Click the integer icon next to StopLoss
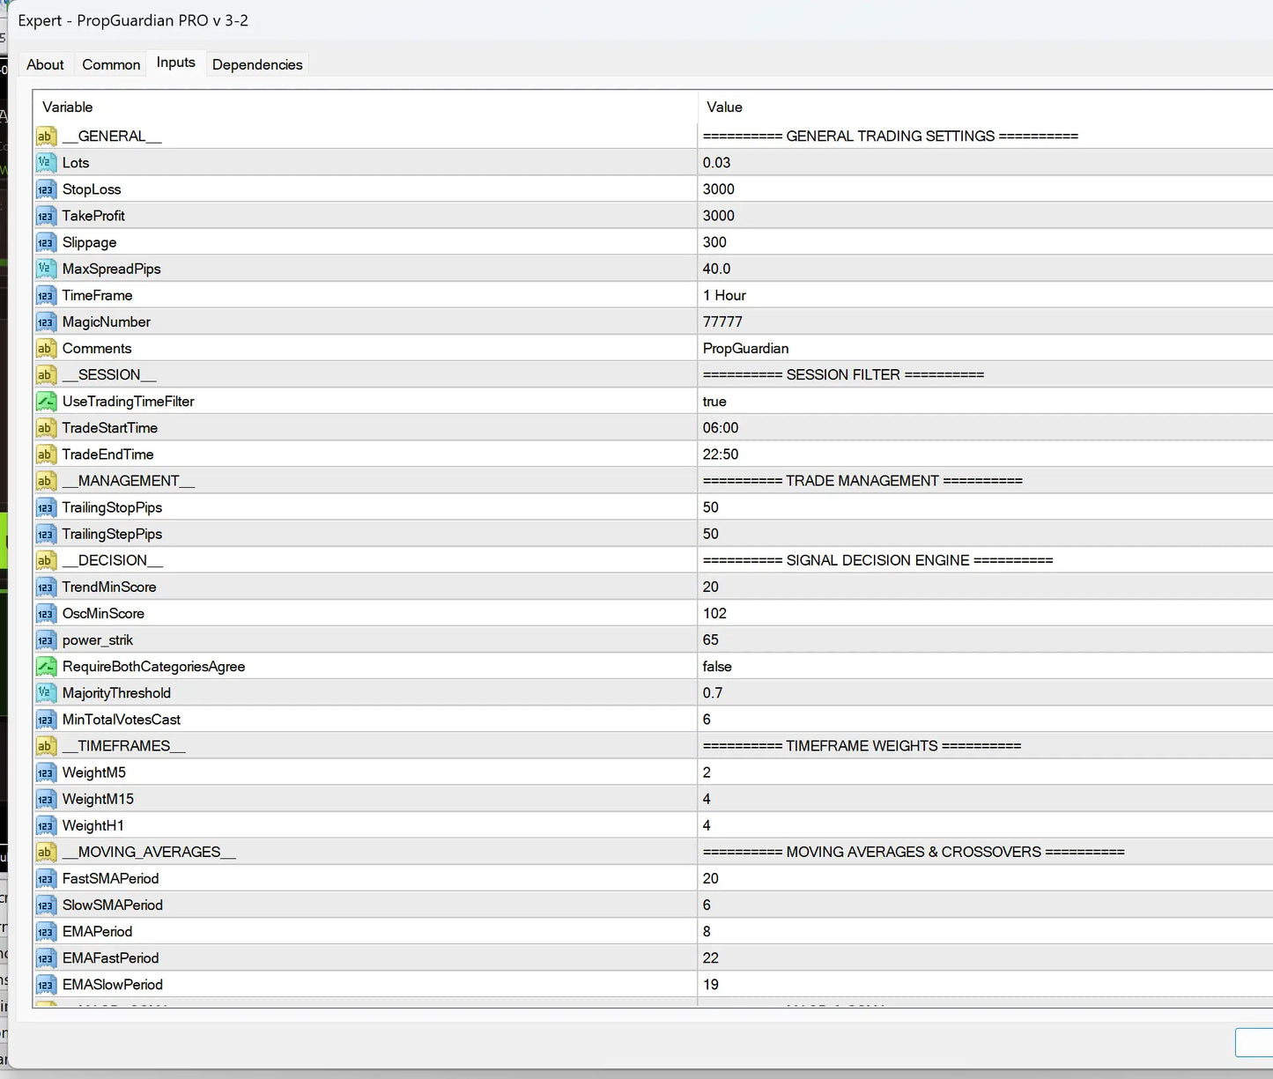Viewport: 1273px width, 1079px height. [46, 189]
